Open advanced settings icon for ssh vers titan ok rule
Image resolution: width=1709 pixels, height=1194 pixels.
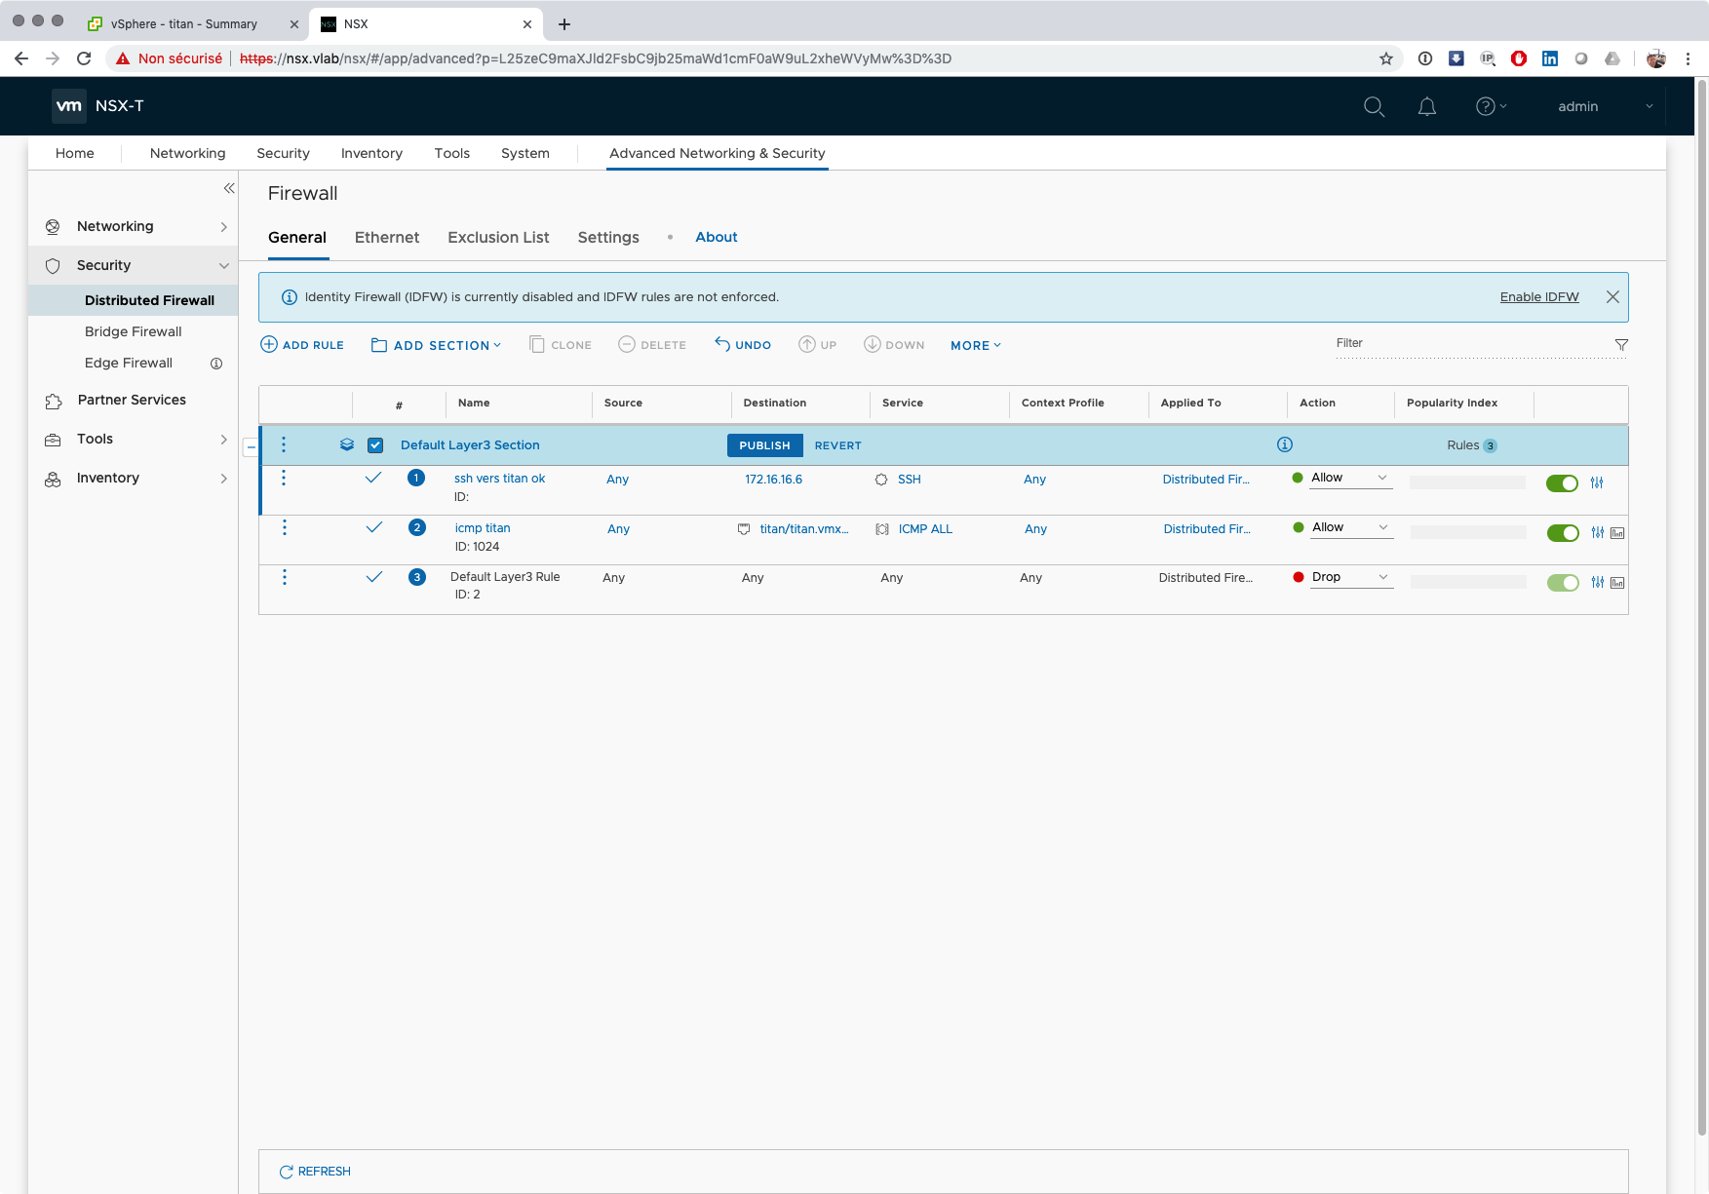[x=1597, y=483]
